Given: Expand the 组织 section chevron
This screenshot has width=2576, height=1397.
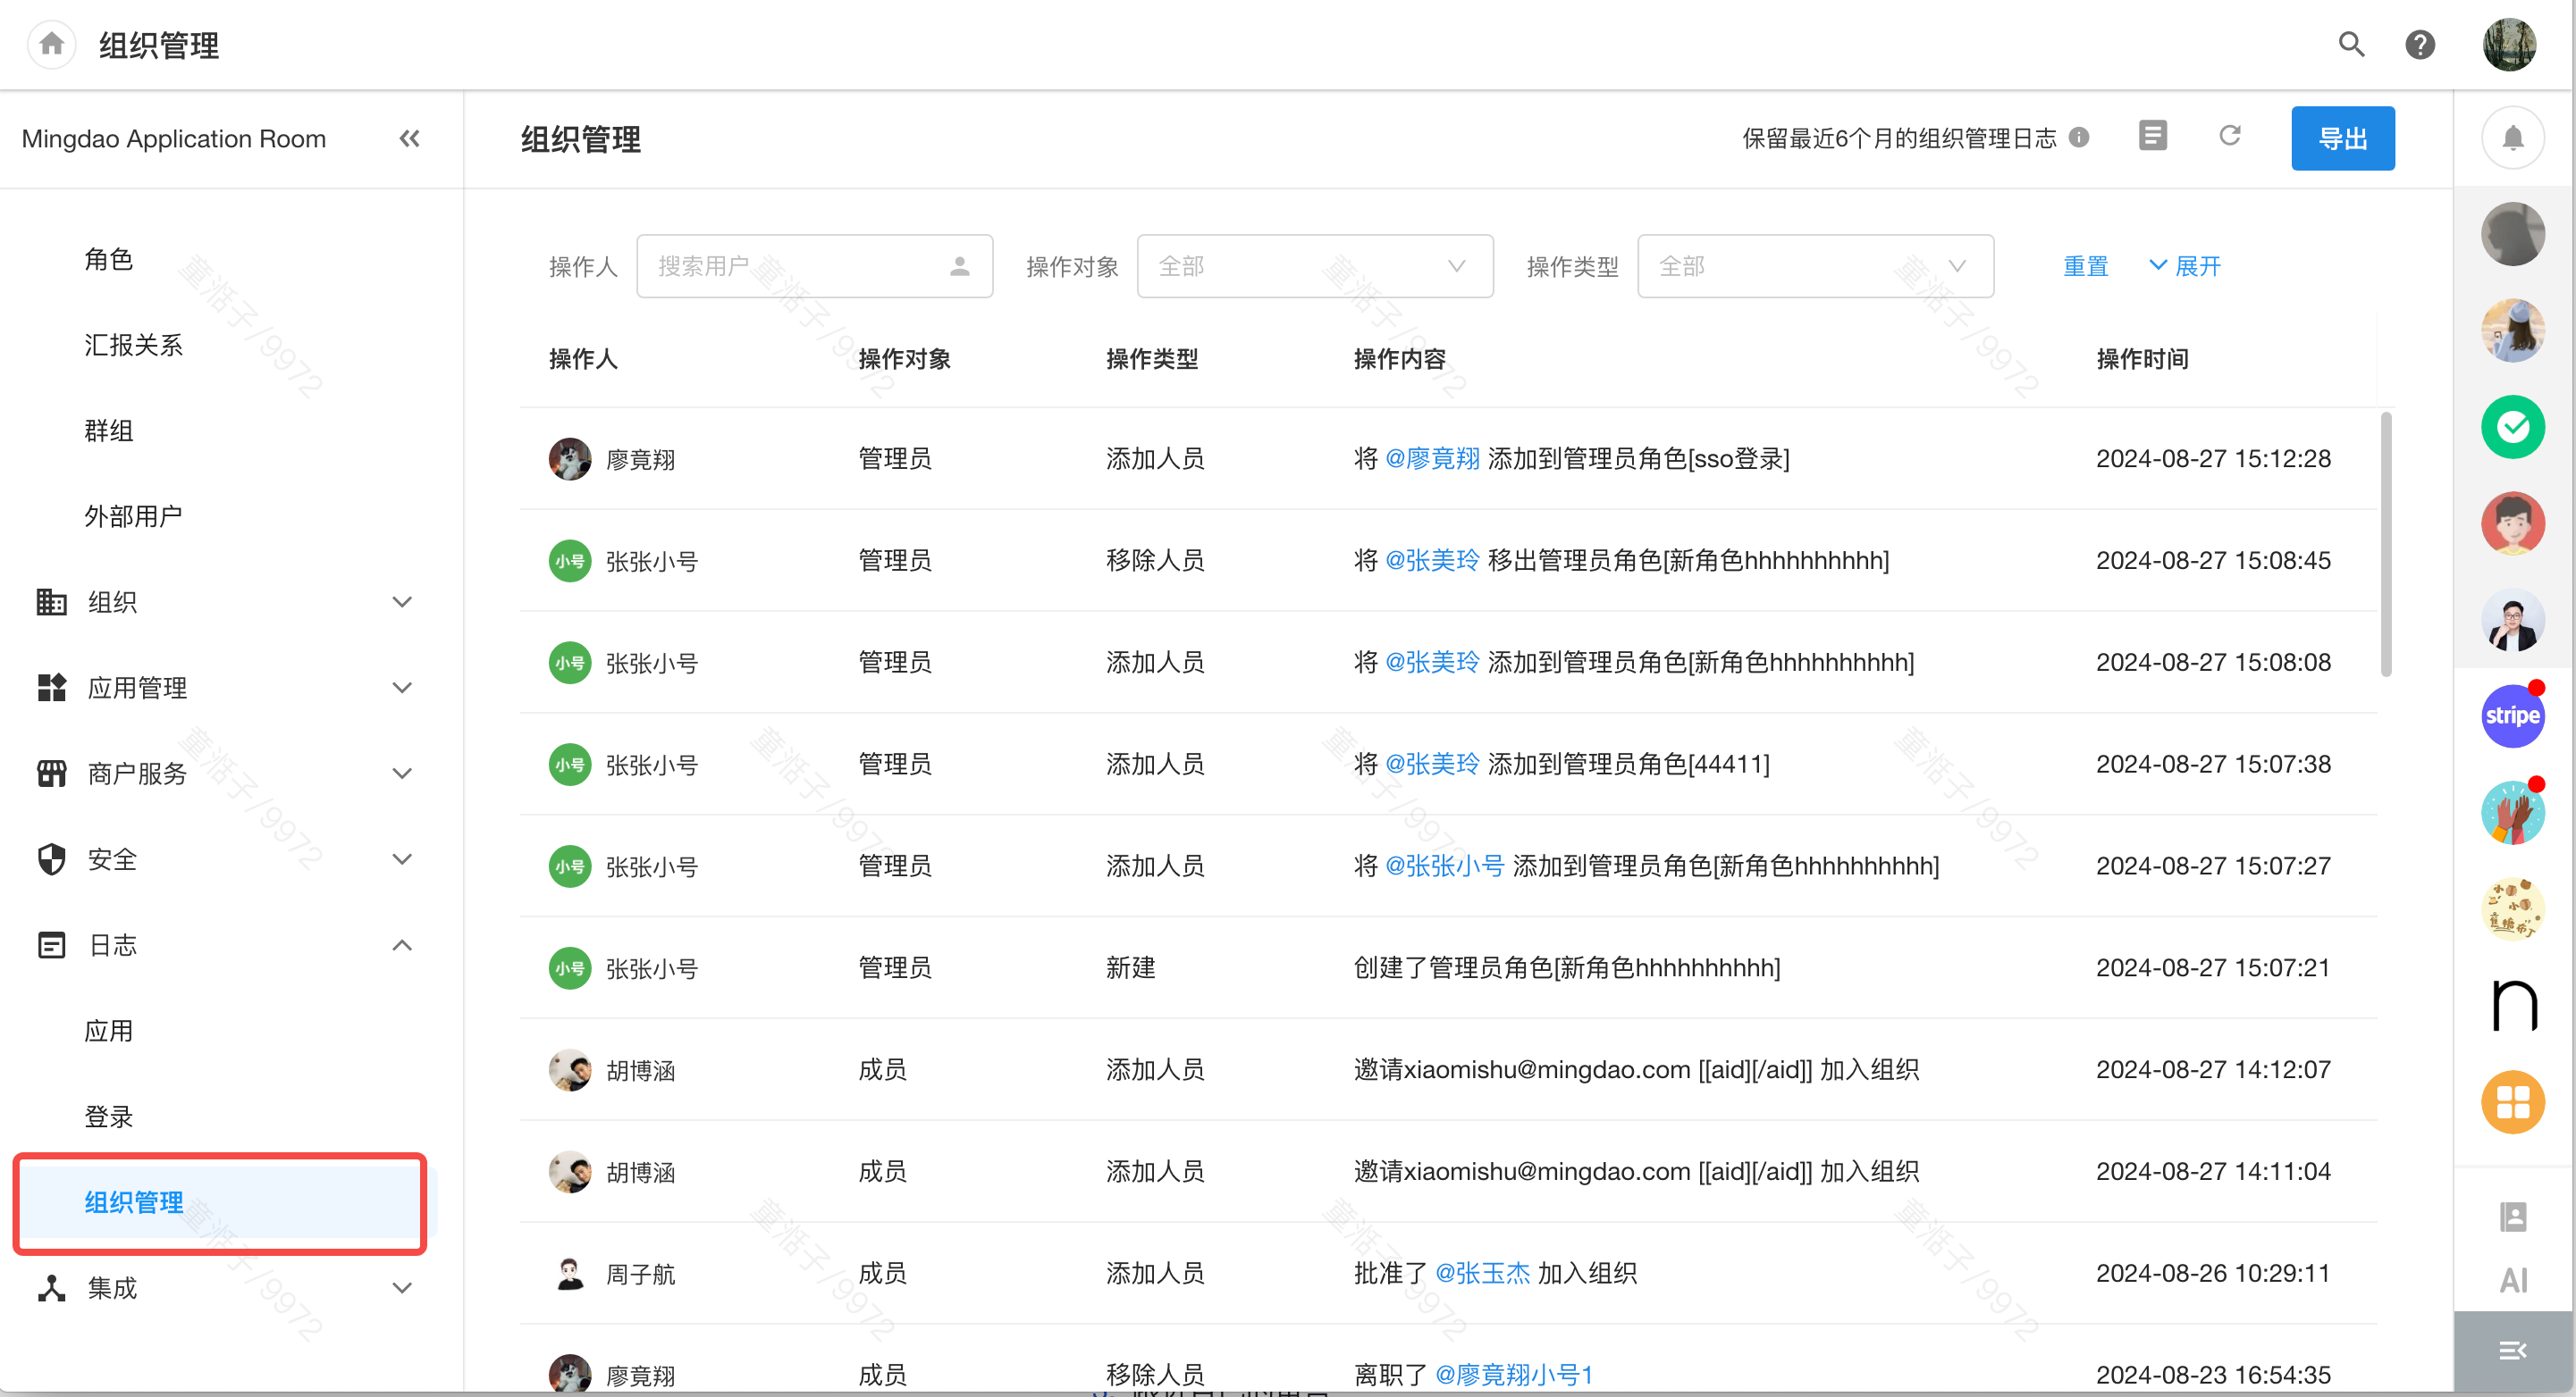Looking at the screenshot, I should [x=402, y=603].
